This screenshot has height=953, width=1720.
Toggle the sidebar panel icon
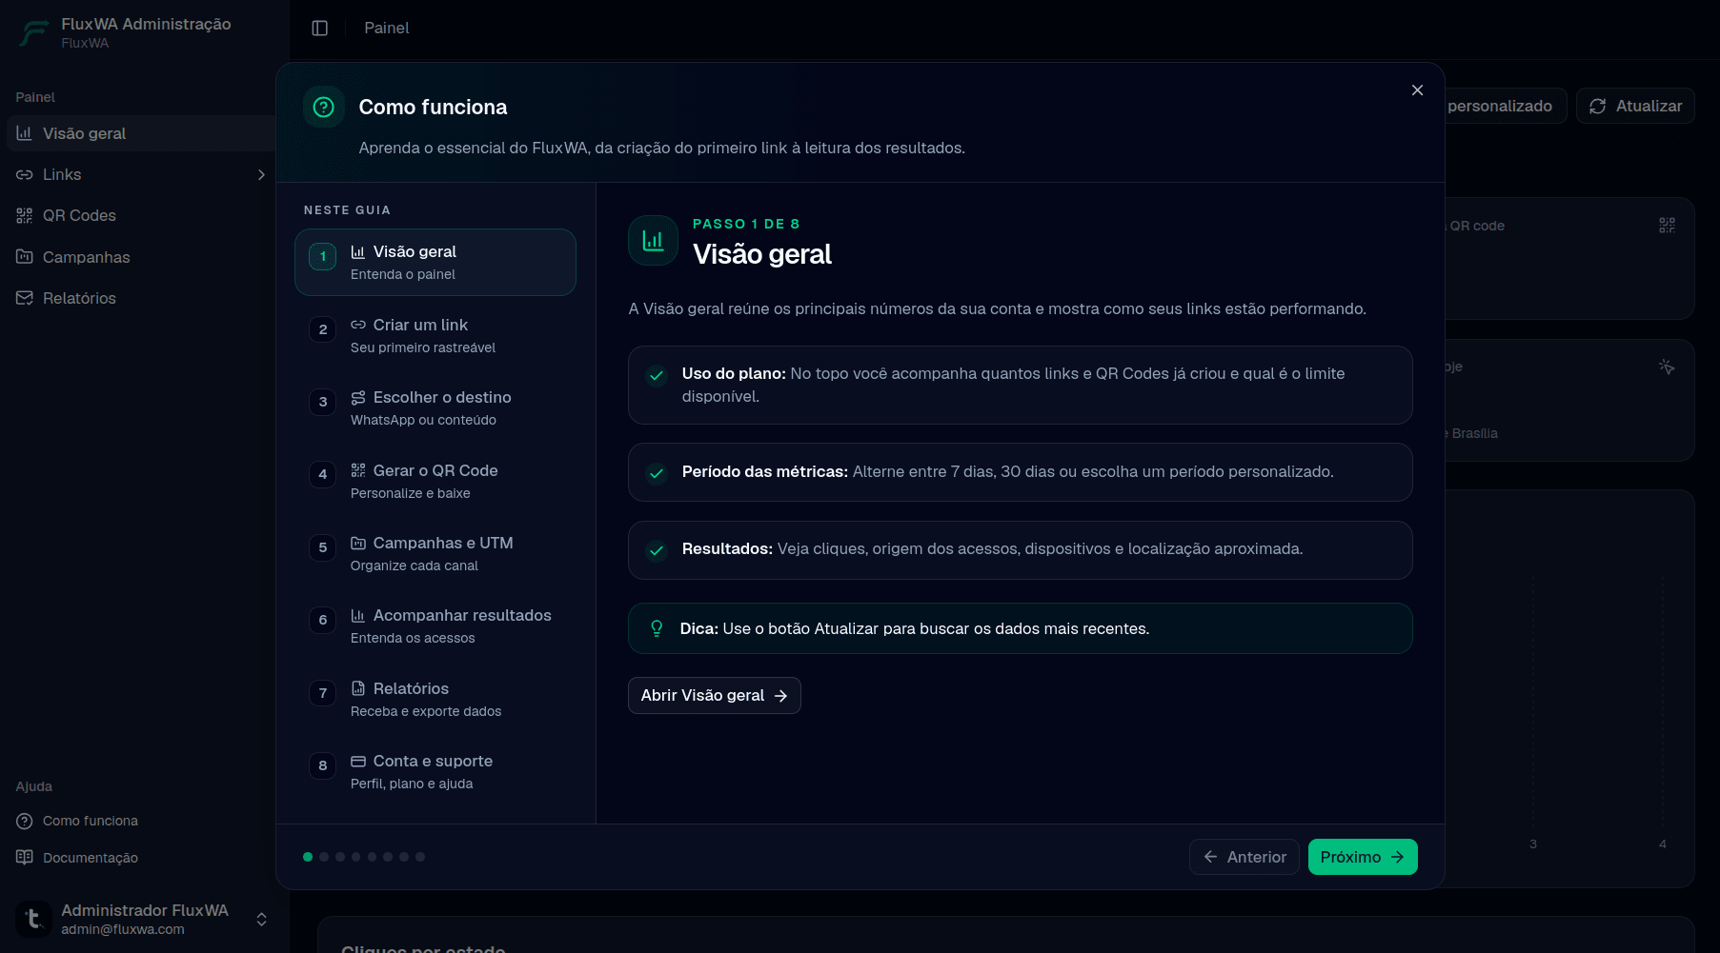(x=320, y=29)
